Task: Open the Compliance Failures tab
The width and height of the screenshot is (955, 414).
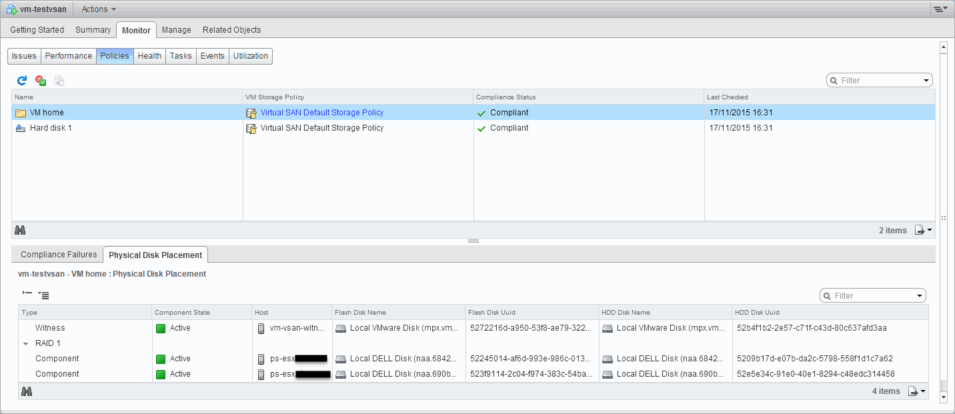Action: [59, 255]
